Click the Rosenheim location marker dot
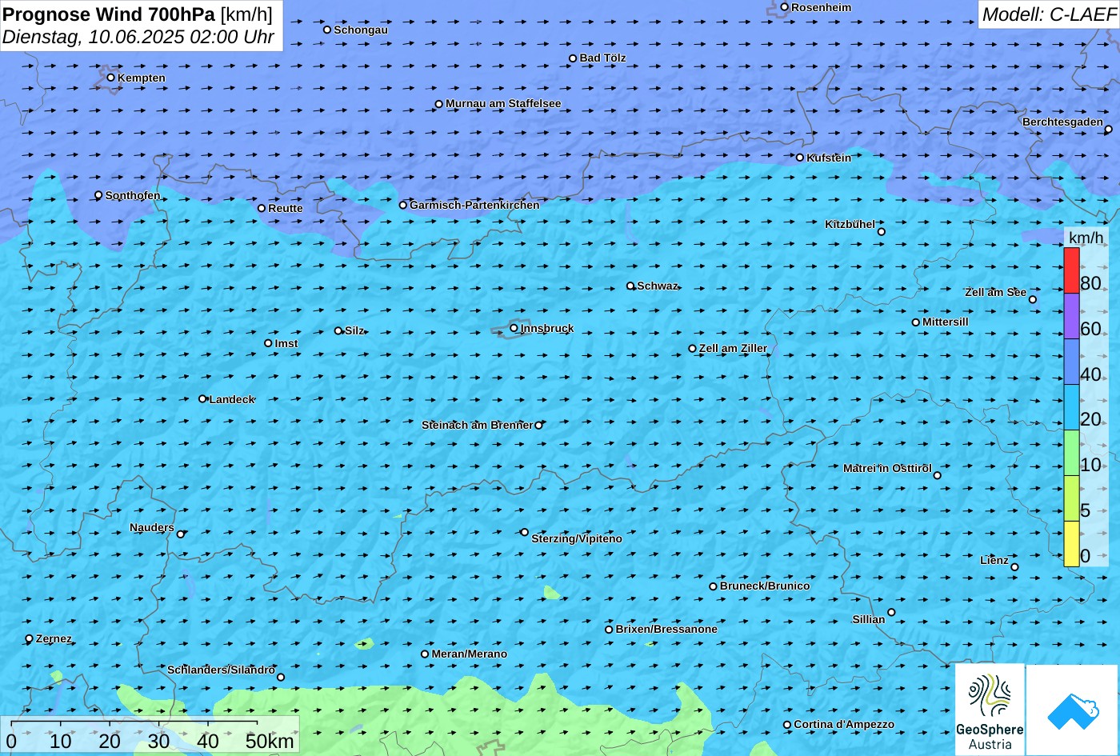 click(x=784, y=7)
